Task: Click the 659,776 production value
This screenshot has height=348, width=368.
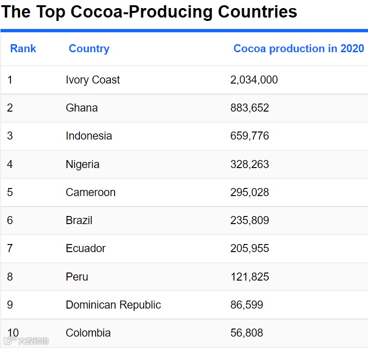Action: pyautogui.click(x=250, y=136)
